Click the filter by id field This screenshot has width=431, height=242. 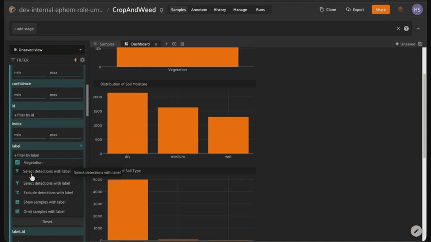[x=47, y=115]
